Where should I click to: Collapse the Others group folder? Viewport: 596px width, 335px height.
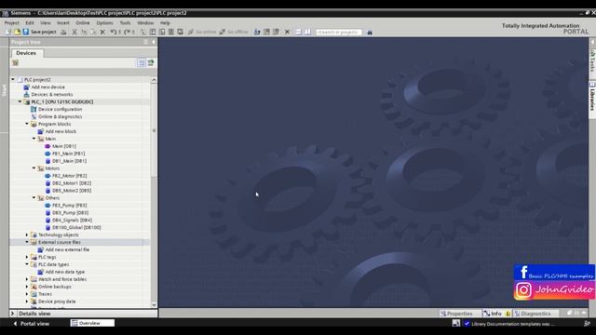tap(34, 198)
